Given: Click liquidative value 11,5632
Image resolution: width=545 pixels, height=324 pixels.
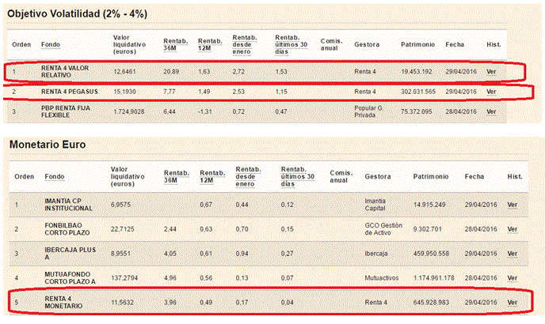Looking at the screenshot, I should (122, 303).
